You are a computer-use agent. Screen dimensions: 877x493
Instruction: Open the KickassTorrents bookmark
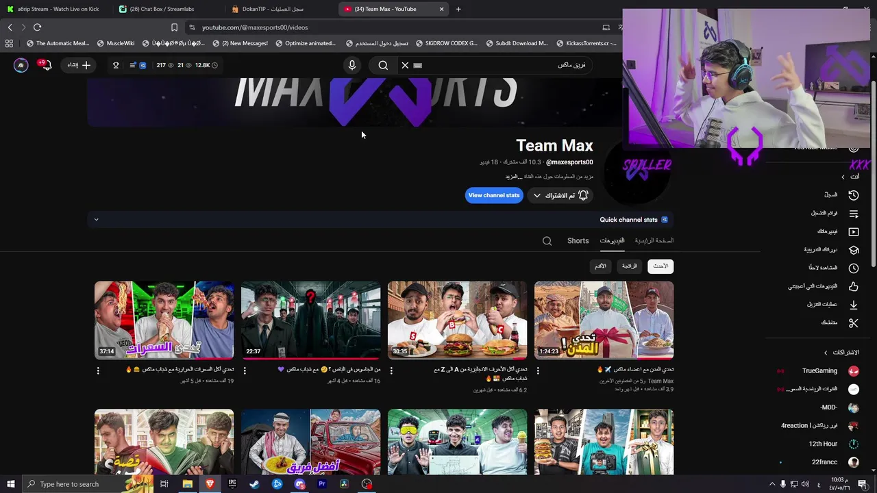click(585, 43)
